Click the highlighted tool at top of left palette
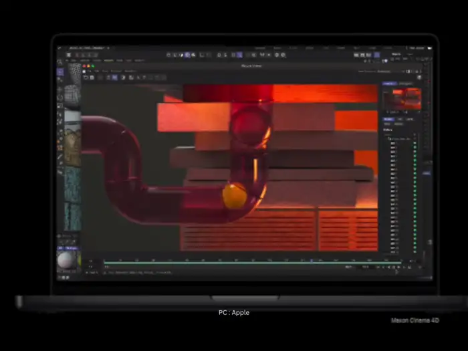This screenshot has width=468, height=351. [x=60, y=72]
